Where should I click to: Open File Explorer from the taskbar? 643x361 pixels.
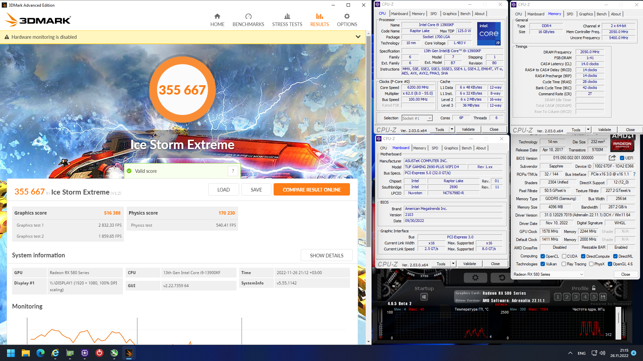coord(26,353)
